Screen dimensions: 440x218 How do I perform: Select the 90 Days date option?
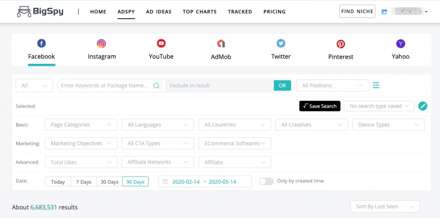click(x=135, y=182)
